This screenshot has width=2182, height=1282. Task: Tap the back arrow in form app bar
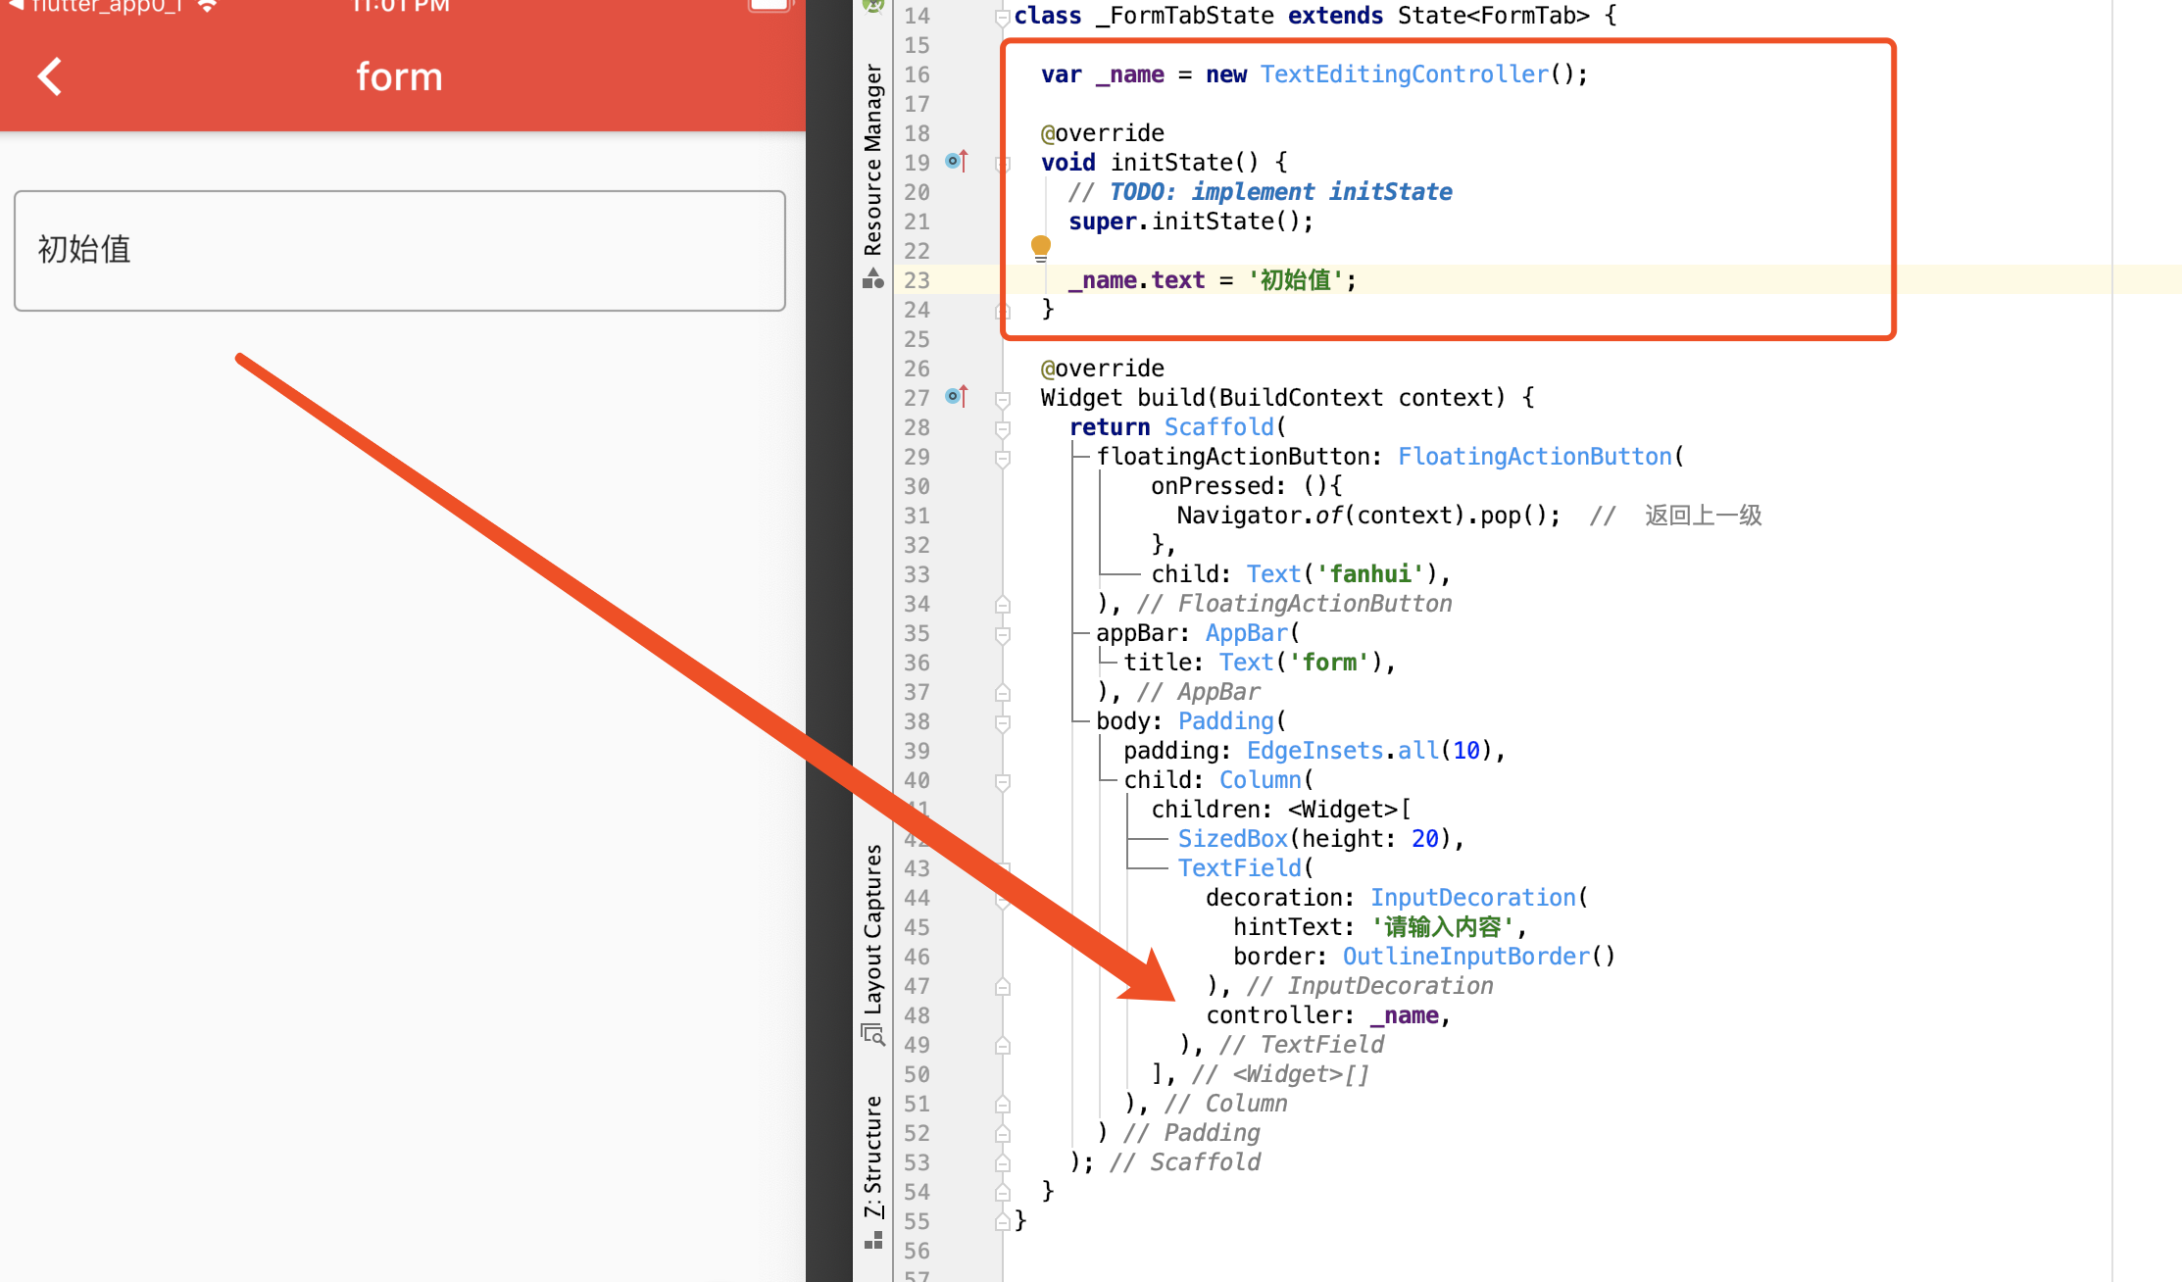click(50, 76)
